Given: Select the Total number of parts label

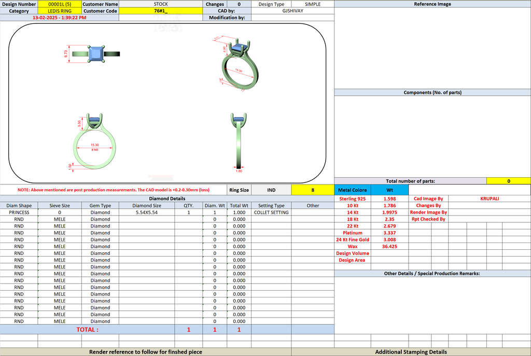Looking at the screenshot, I should pyautogui.click(x=411, y=181).
